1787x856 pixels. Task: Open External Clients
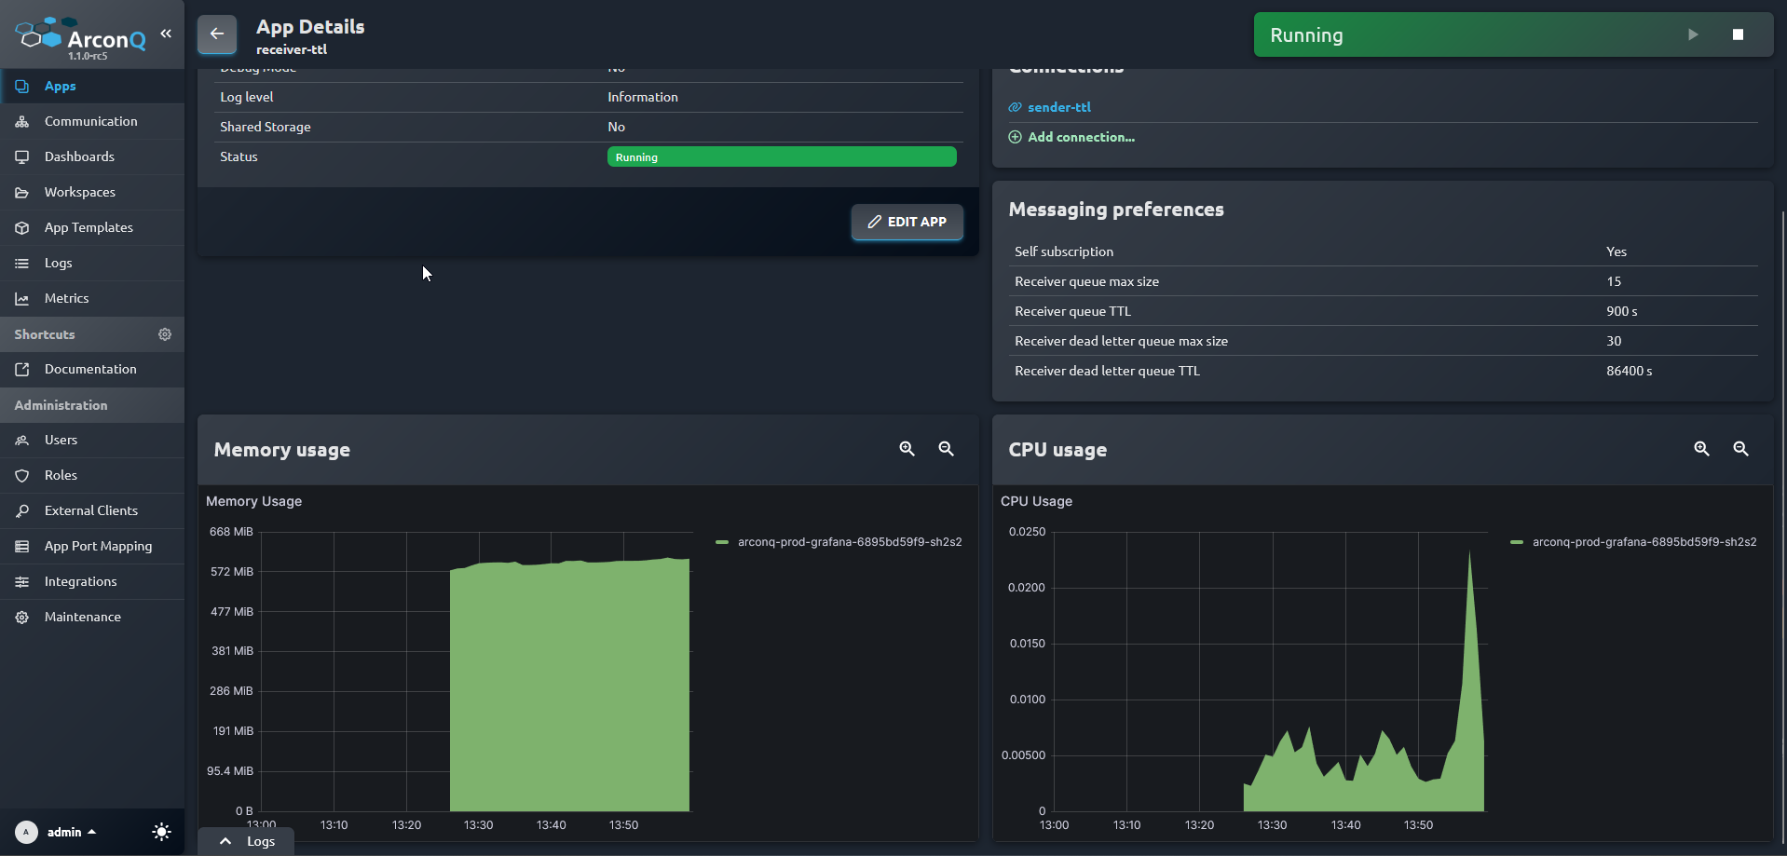92,510
